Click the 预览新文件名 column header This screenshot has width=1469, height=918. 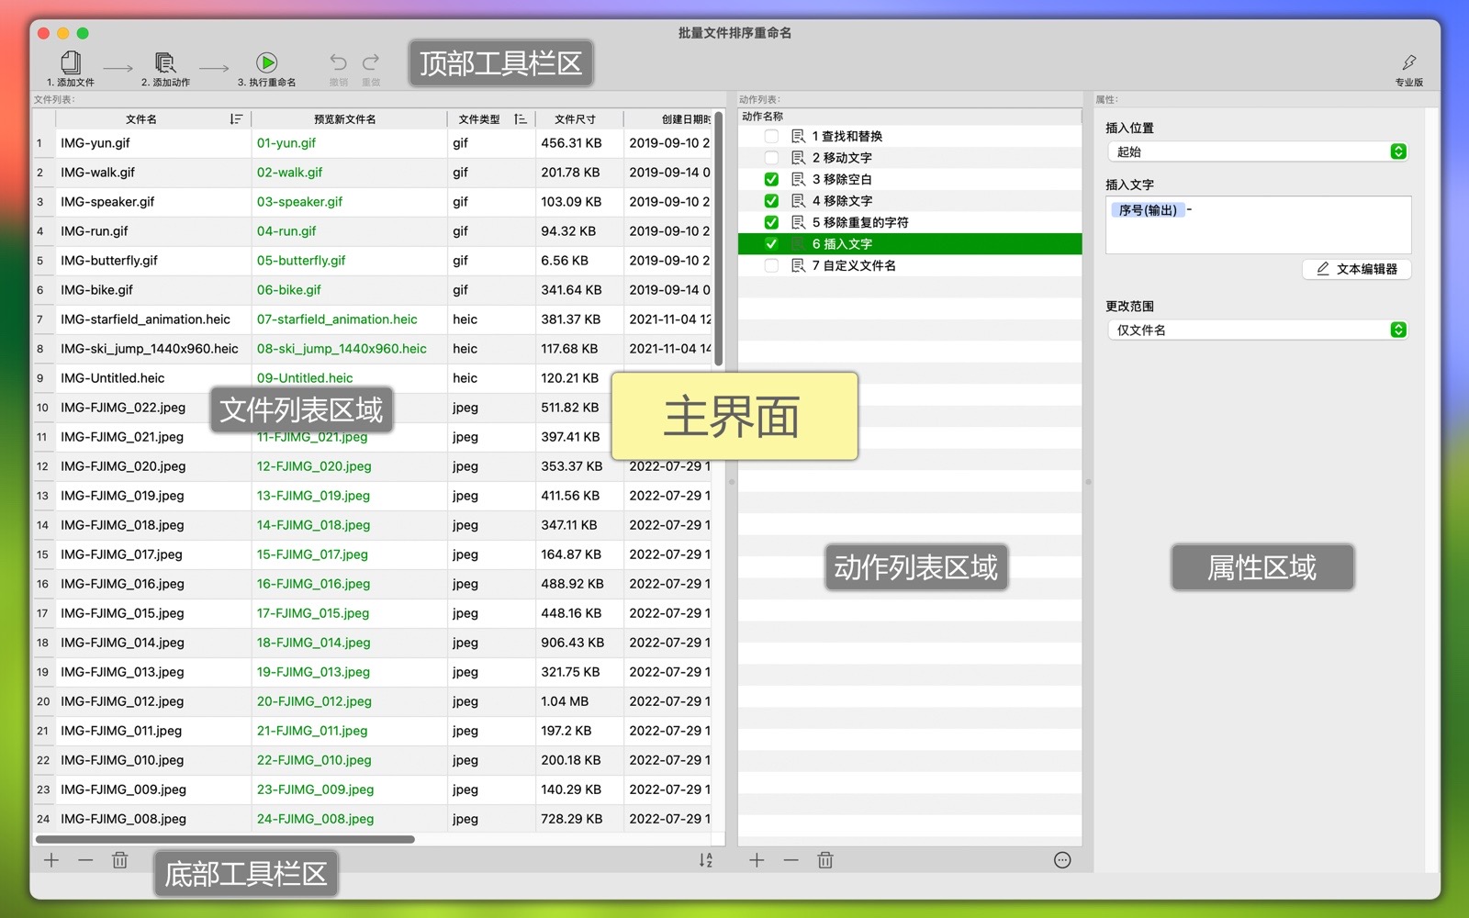click(345, 119)
